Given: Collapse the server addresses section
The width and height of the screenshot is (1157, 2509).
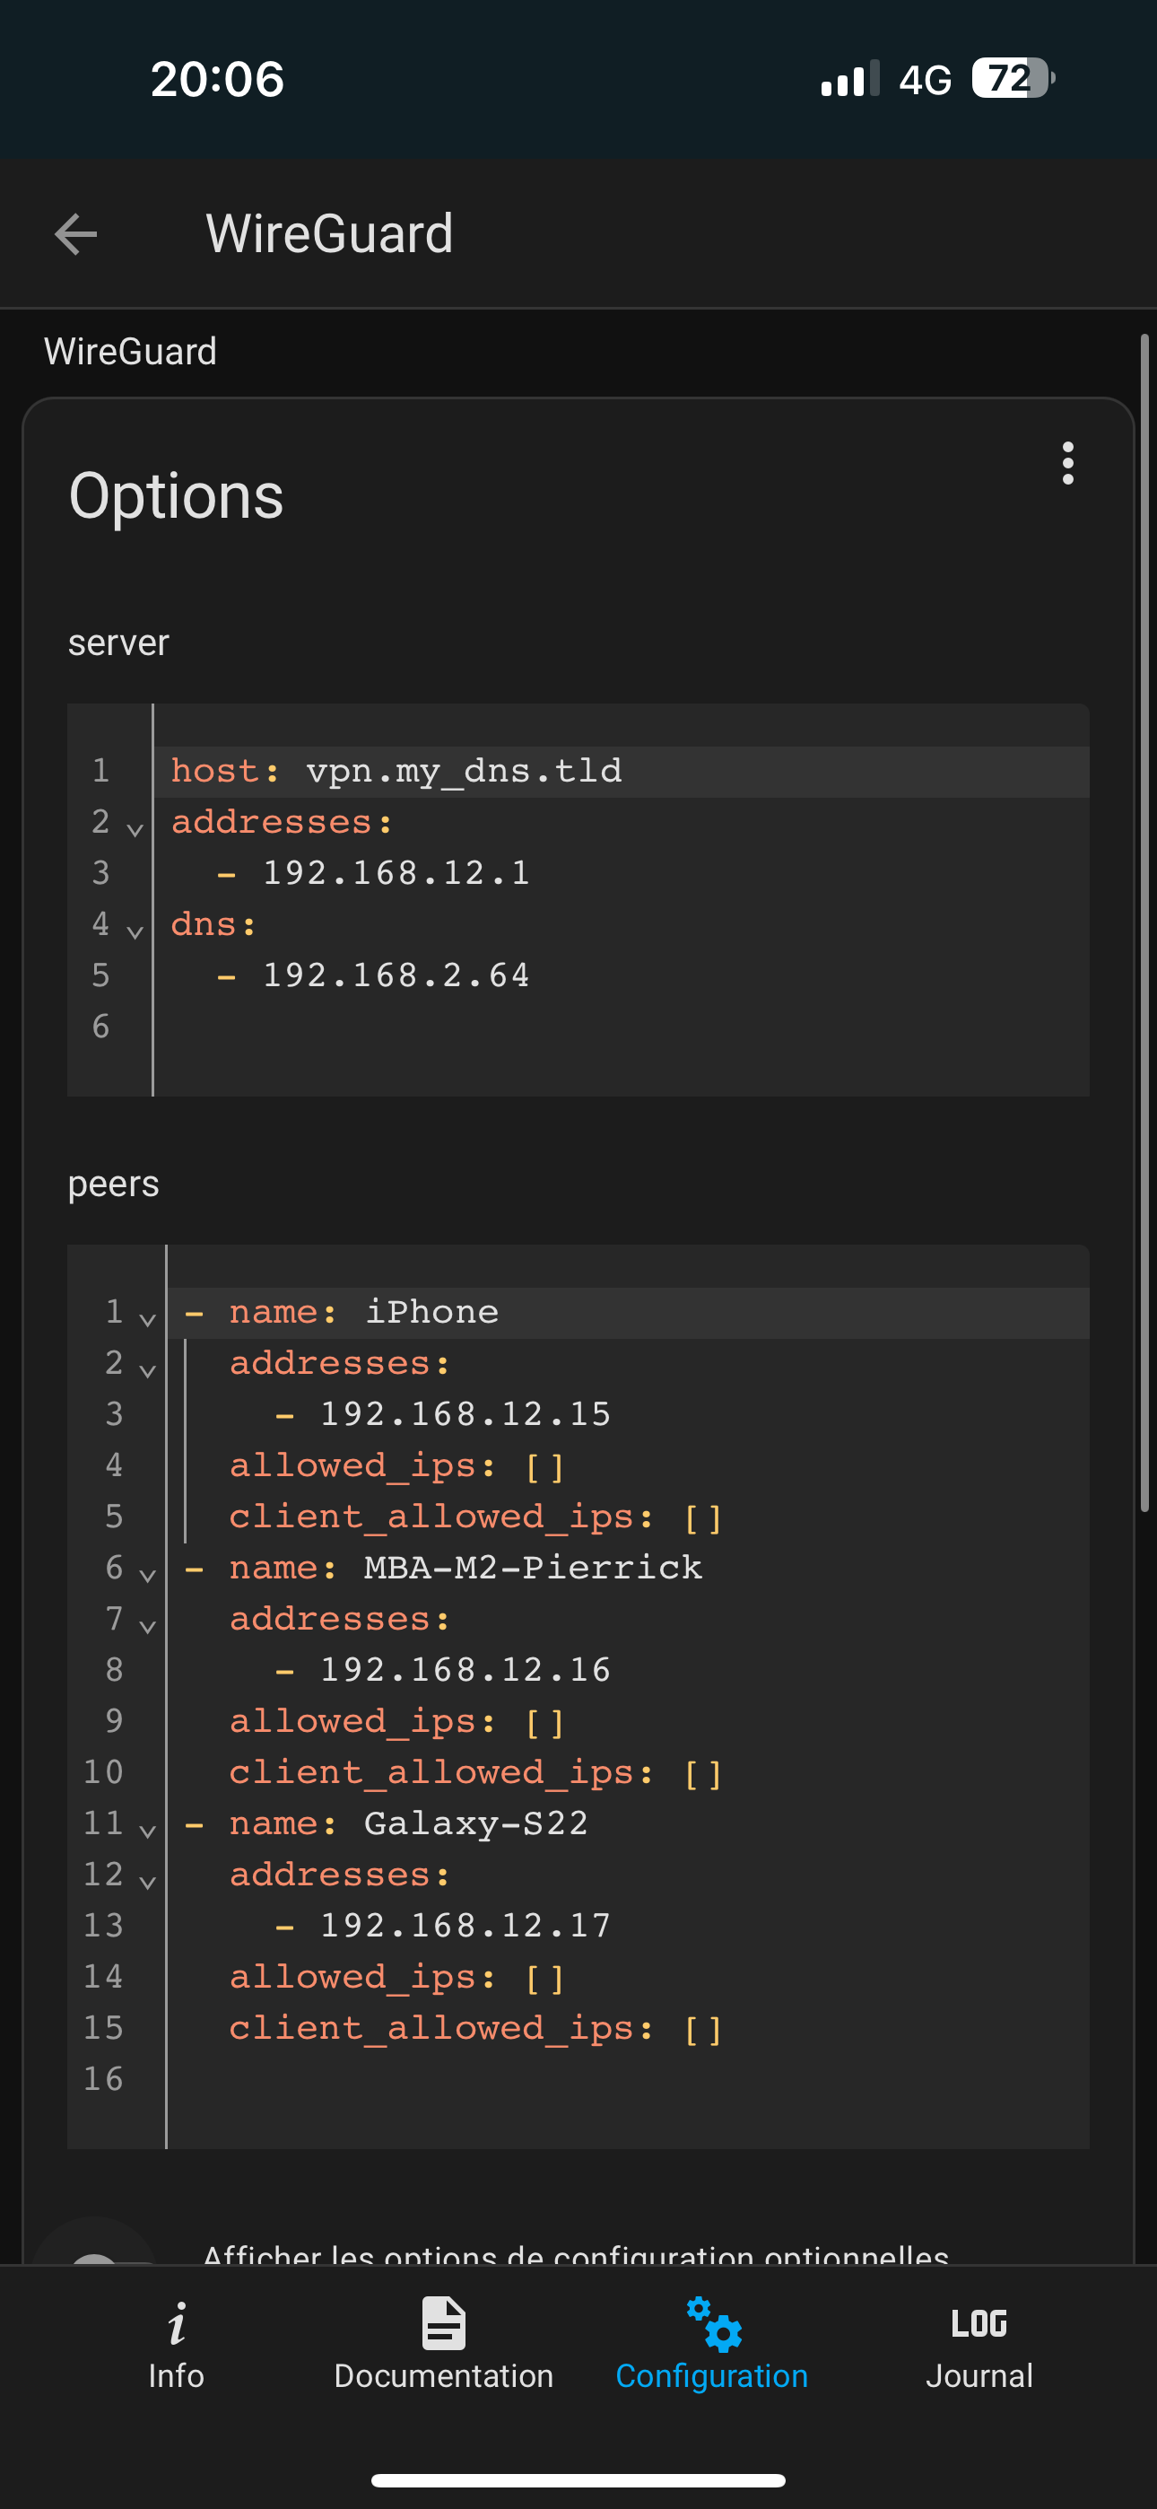Looking at the screenshot, I should tap(135, 830).
